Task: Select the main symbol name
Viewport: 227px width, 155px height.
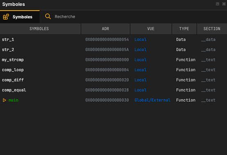Action: click(14, 100)
